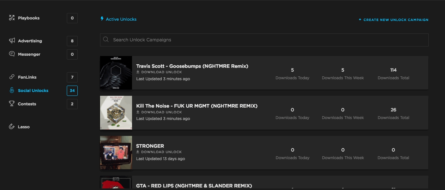Click the Goosebumps album art thumbnail
Screen dimensions: 445x190
pos(116,73)
